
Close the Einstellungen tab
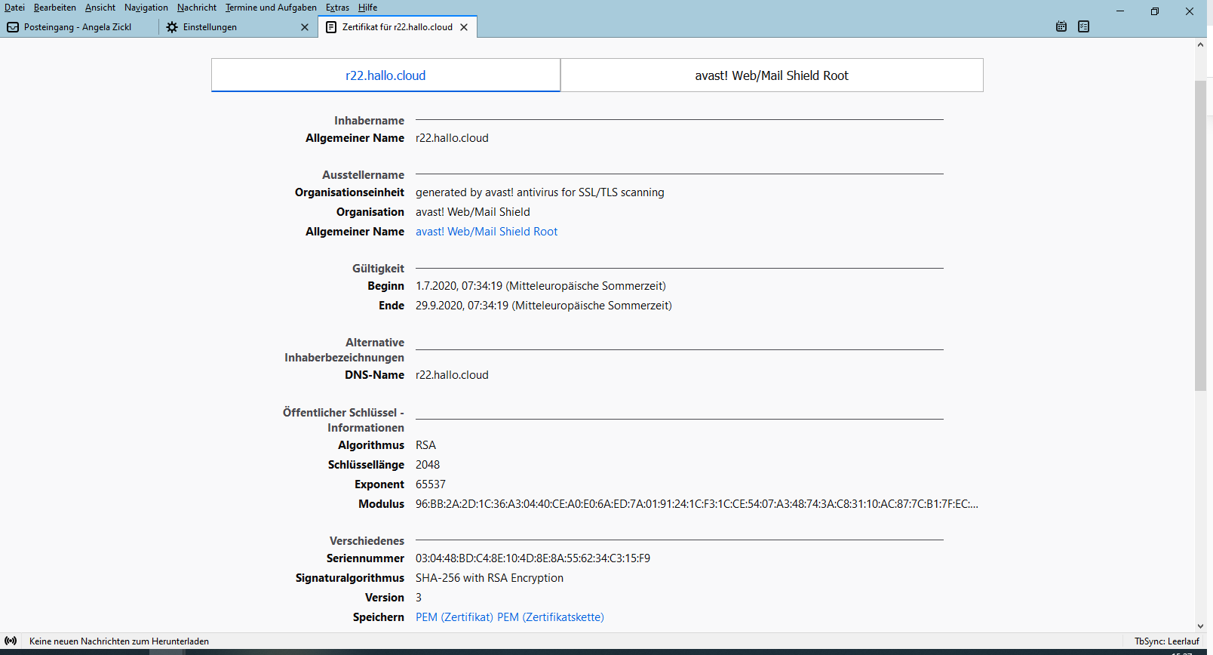(x=305, y=27)
